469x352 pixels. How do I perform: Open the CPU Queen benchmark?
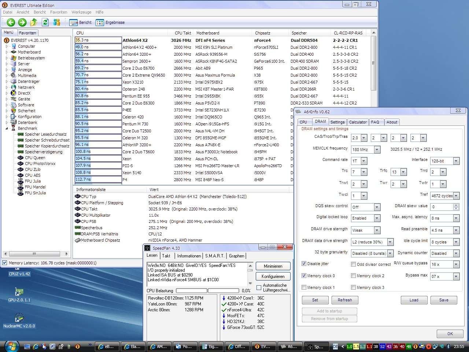pos(35,158)
